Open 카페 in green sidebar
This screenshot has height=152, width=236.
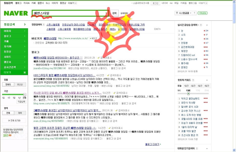click(14, 41)
